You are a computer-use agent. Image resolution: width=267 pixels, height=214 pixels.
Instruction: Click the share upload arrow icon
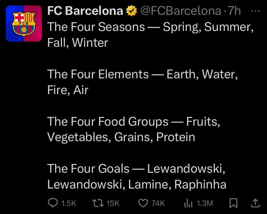pyautogui.click(x=255, y=203)
